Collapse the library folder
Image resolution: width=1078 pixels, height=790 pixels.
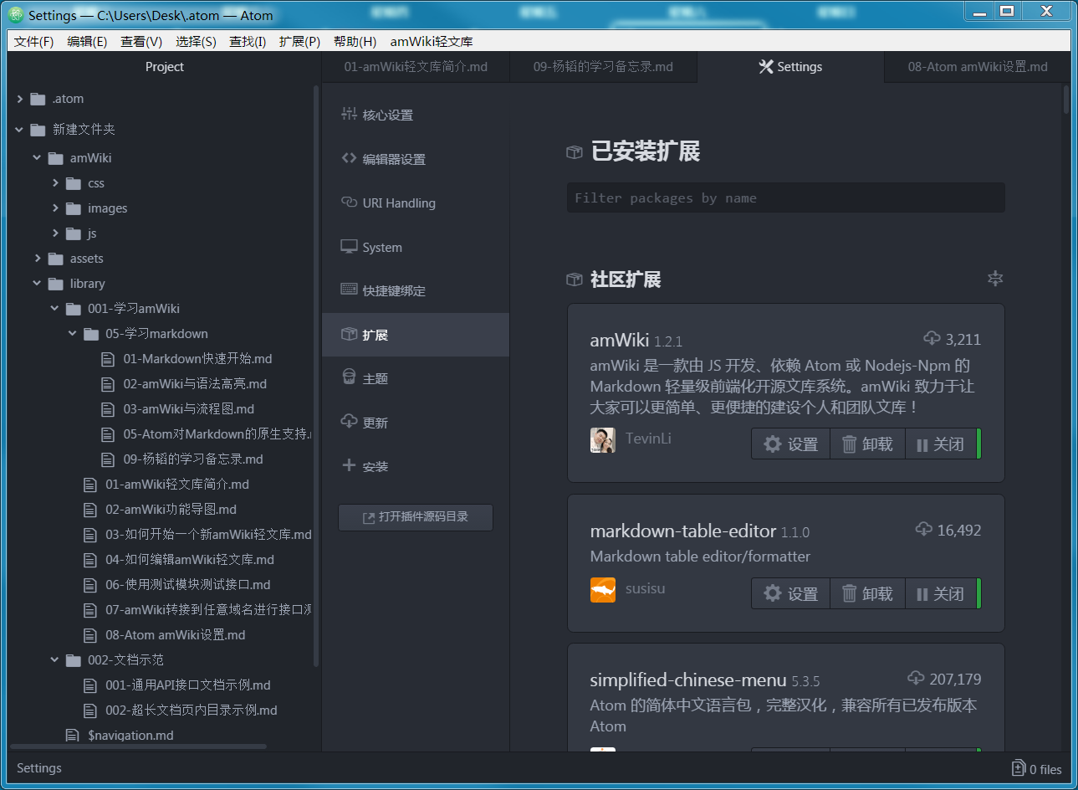point(37,284)
